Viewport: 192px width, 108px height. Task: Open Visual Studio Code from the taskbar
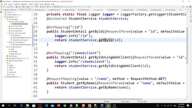tap(46, 105)
